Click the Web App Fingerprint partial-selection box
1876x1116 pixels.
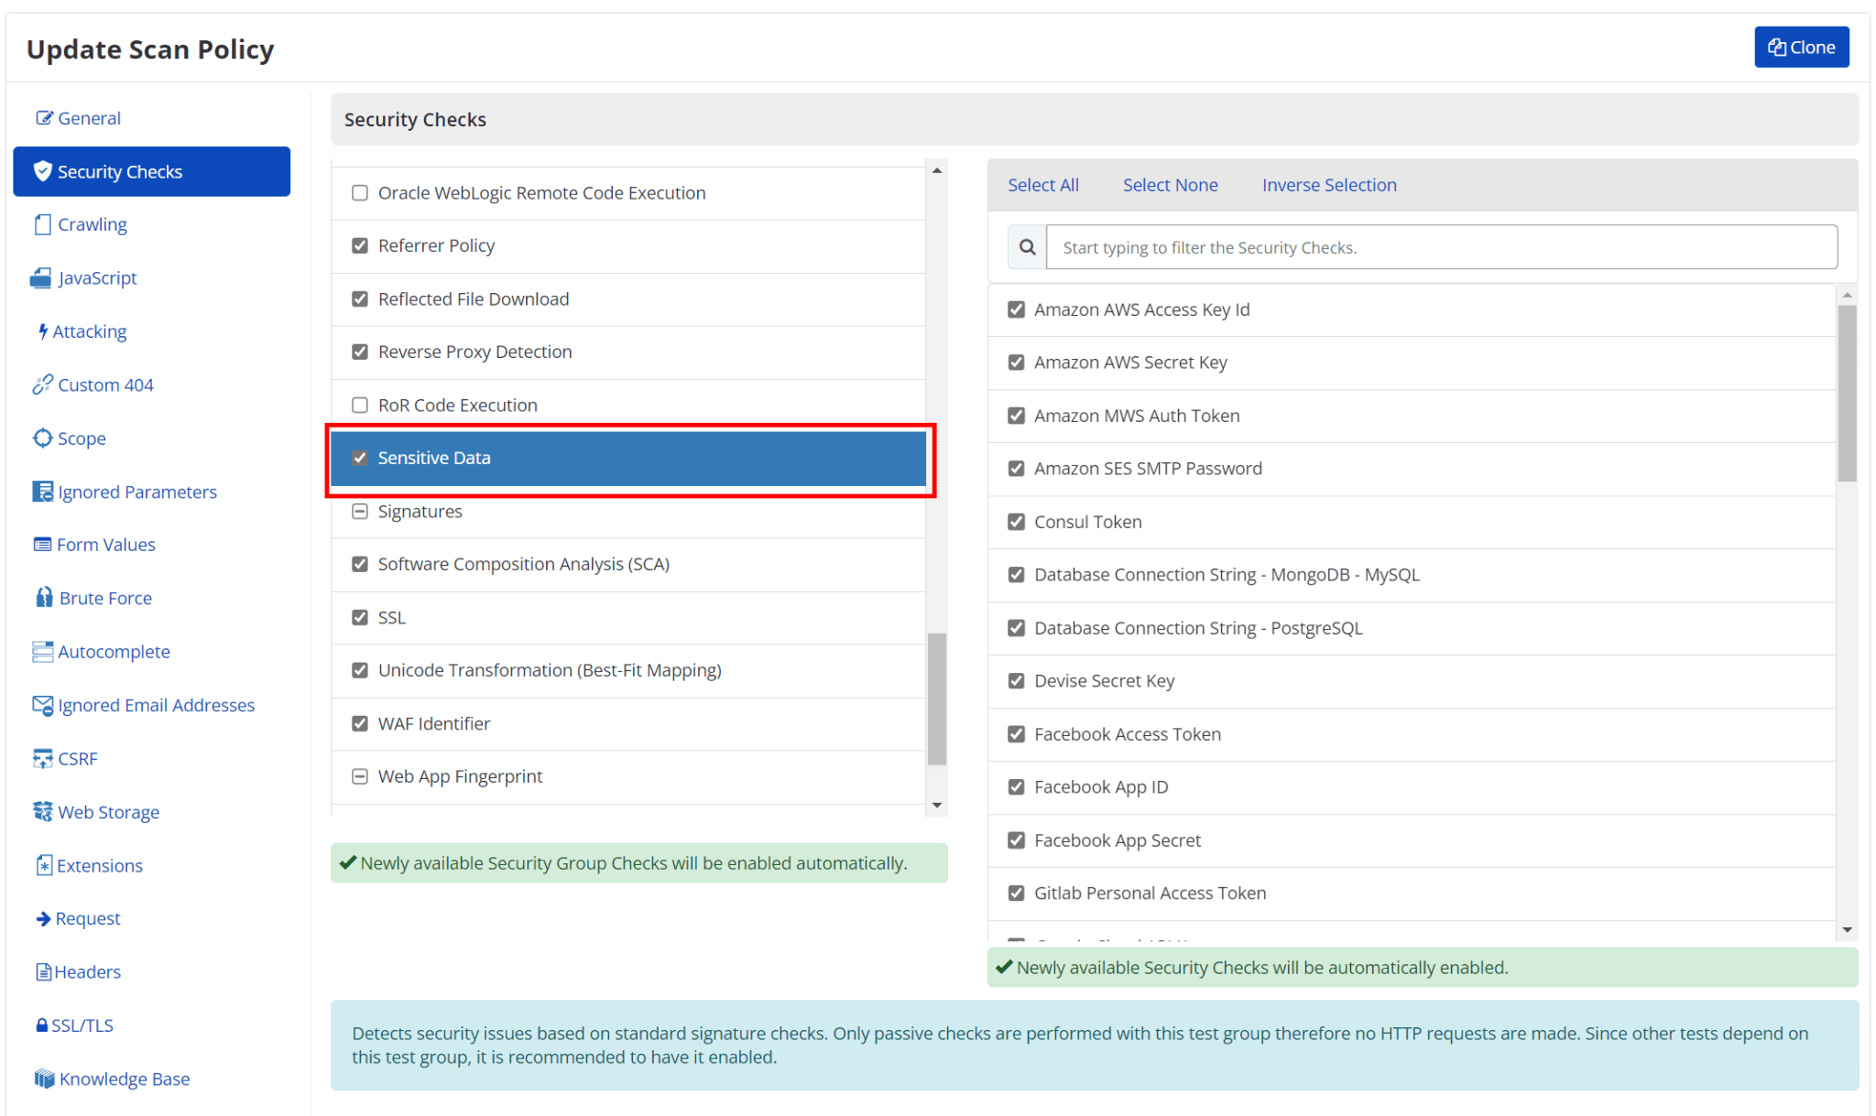tap(360, 776)
